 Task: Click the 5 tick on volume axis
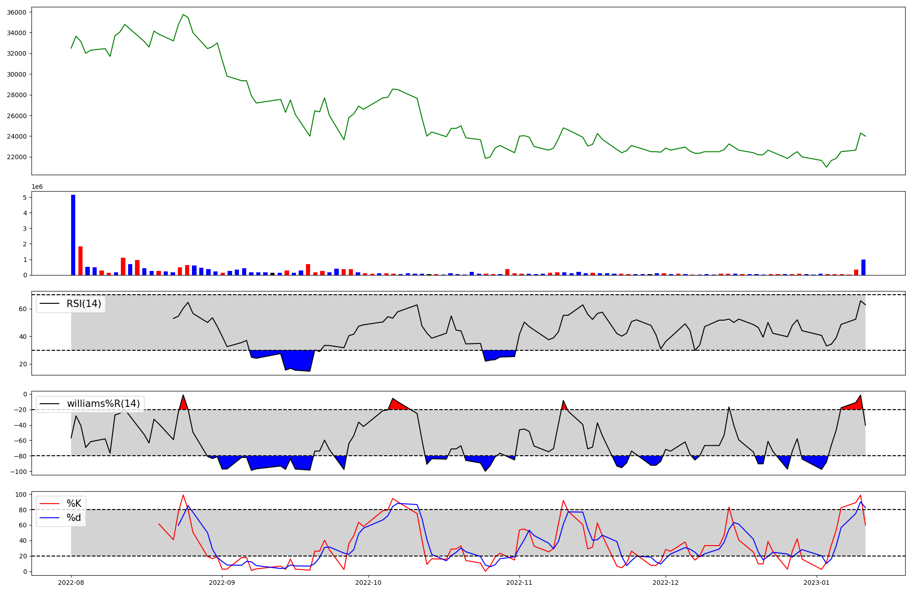pyautogui.click(x=26, y=198)
